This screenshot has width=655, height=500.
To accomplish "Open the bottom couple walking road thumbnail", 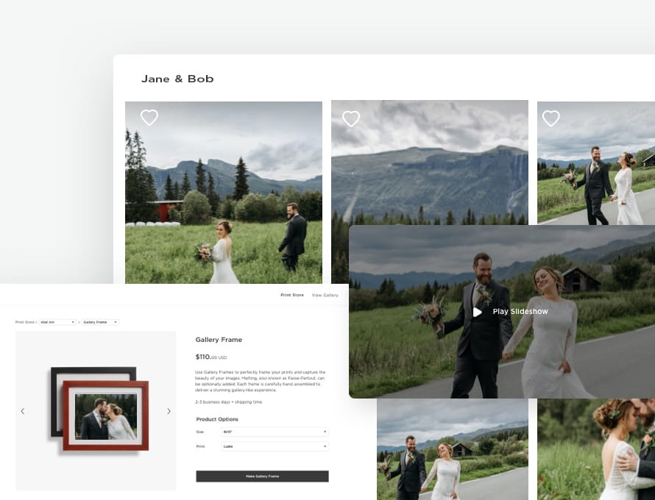I will (x=453, y=449).
